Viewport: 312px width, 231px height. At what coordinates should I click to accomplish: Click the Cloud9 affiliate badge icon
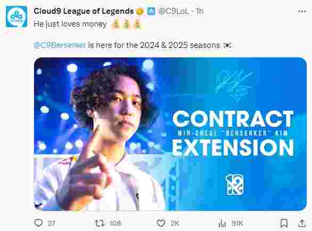pyautogui.click(x=151, y=11)
